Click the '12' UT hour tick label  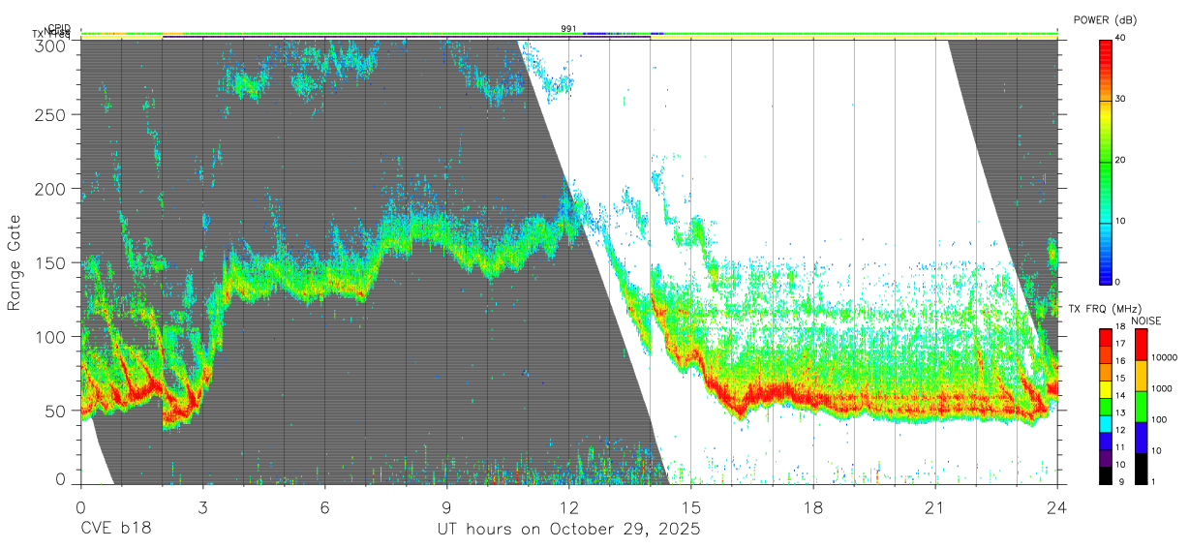569,506
